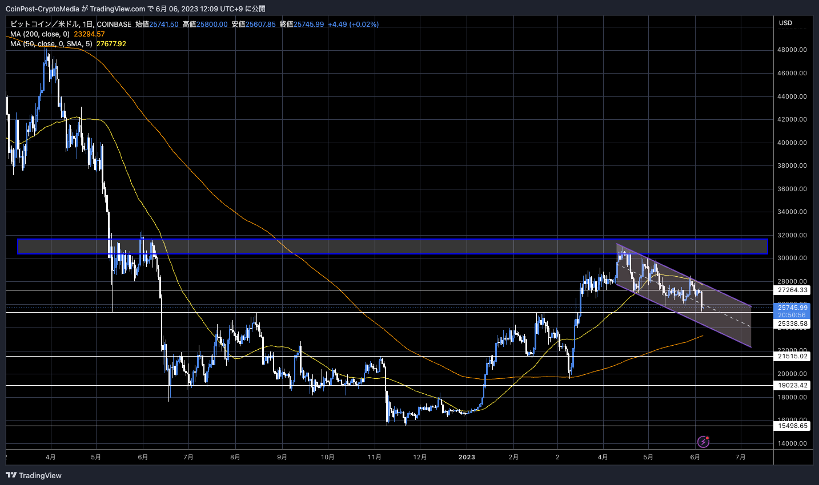This screenshot has width=819, height=485.
Task: Click the 14000.00 price axis label
Action: (x=792, y=443)
